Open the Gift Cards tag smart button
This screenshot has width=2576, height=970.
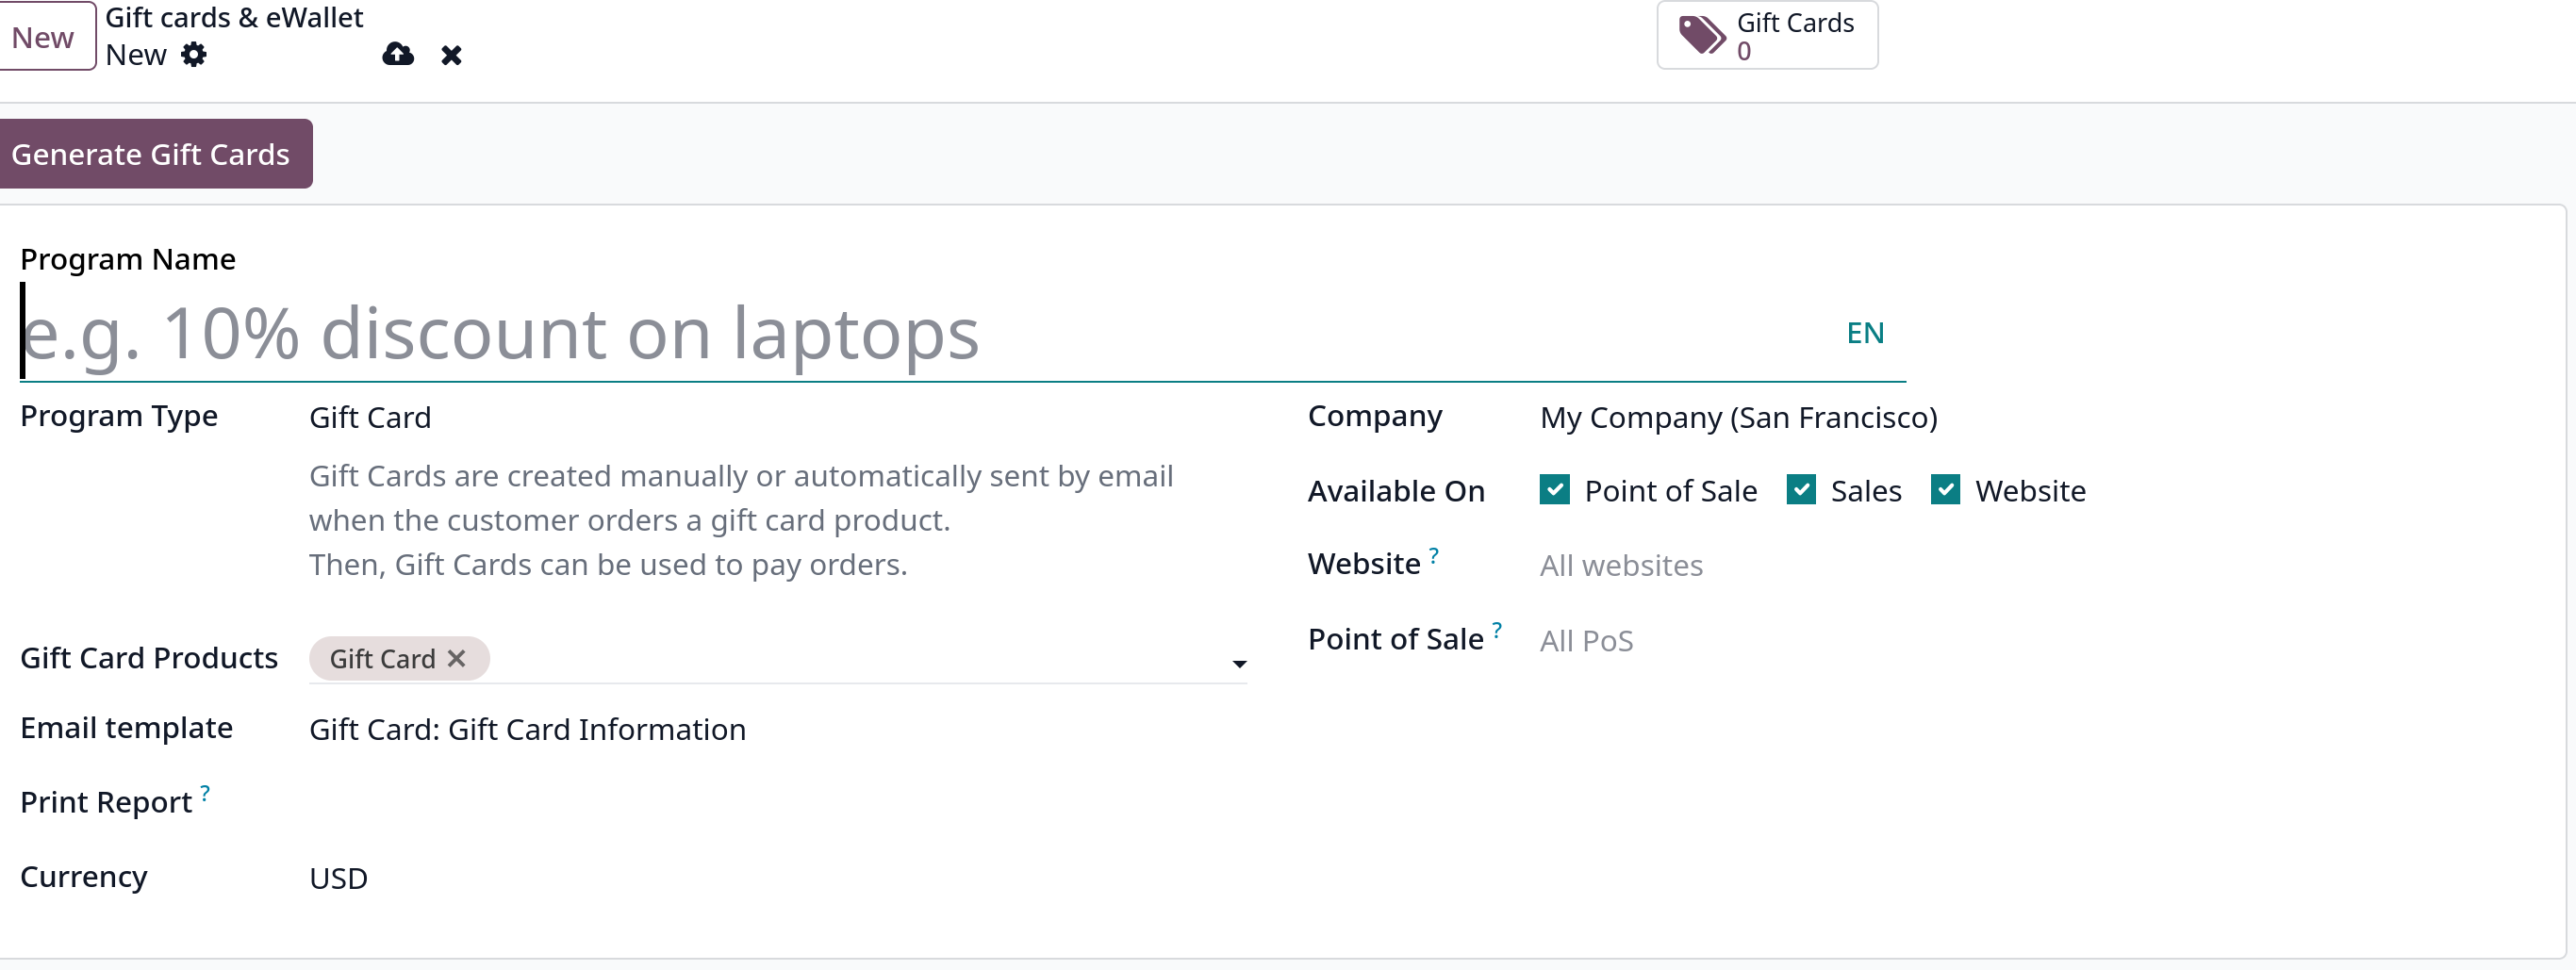(x=1767, y=35)
